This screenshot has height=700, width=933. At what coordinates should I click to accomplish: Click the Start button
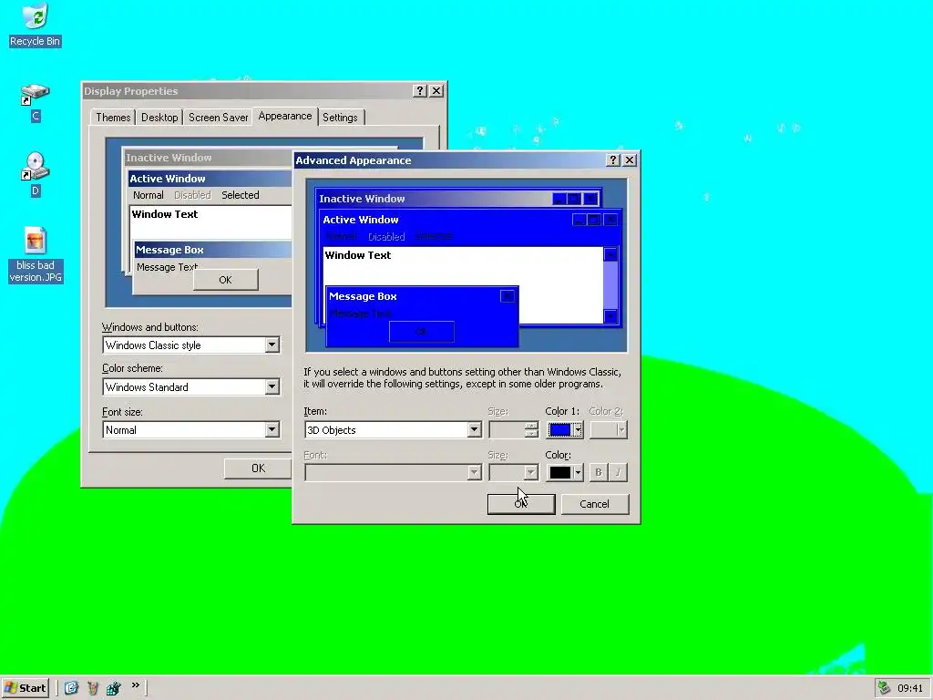point(25,688)
